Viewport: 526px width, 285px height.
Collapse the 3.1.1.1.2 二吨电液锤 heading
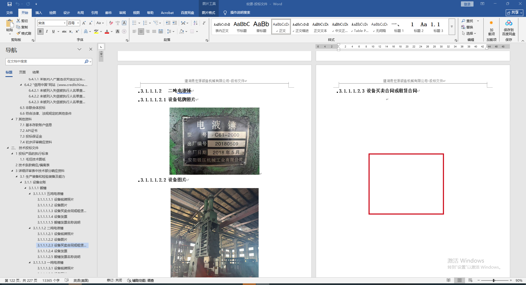click(30, 228)
